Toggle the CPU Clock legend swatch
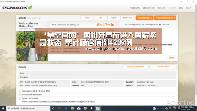Viewport: 197px width, 111px height. coord(160,25)
